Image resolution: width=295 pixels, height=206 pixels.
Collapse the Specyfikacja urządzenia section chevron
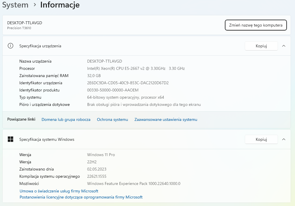click(284, 46)
